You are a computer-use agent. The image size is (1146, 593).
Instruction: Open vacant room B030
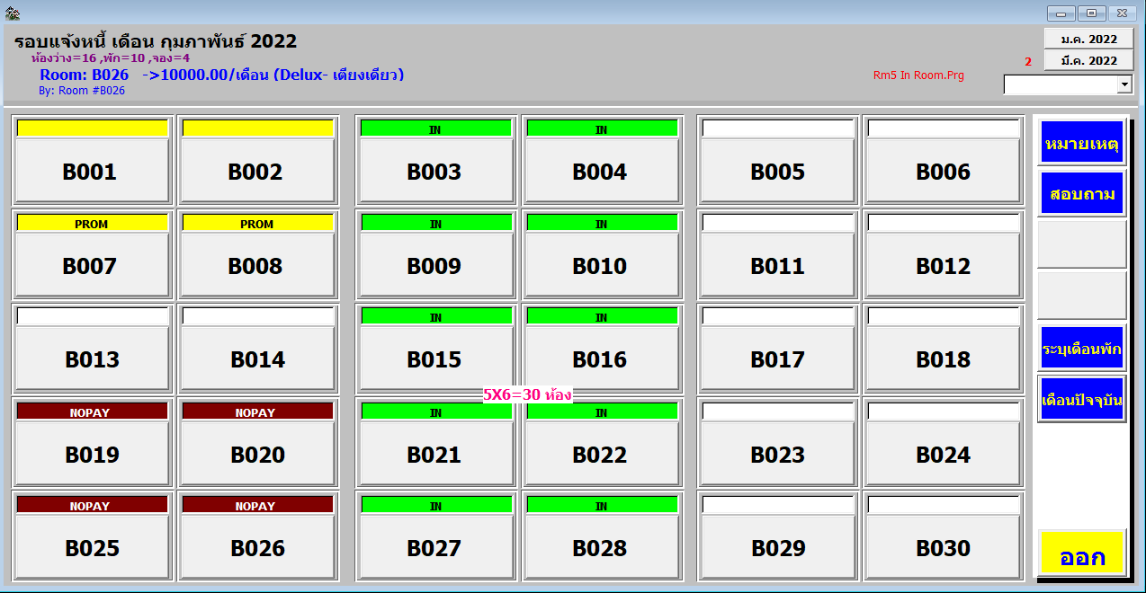943,548
